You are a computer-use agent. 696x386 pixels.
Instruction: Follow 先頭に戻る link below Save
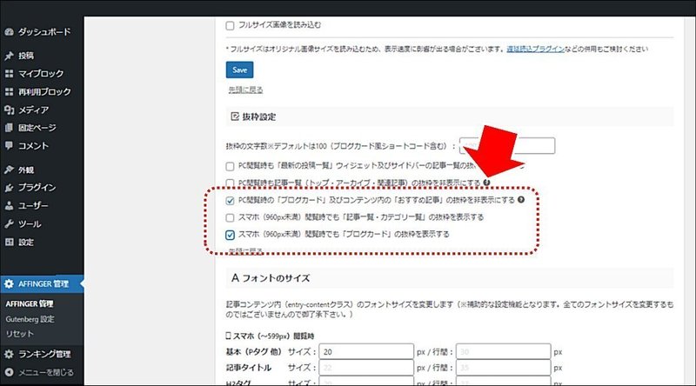[245, 90]
